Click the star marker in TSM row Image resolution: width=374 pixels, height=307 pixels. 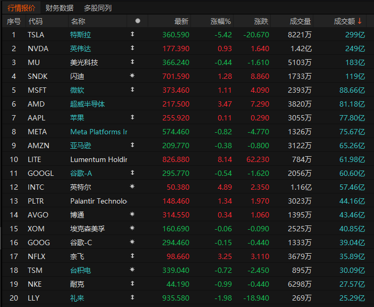pyautogui.click(x=132, y=270)
